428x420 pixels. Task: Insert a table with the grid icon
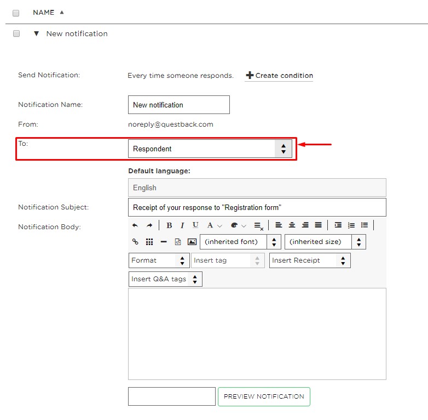149,242
